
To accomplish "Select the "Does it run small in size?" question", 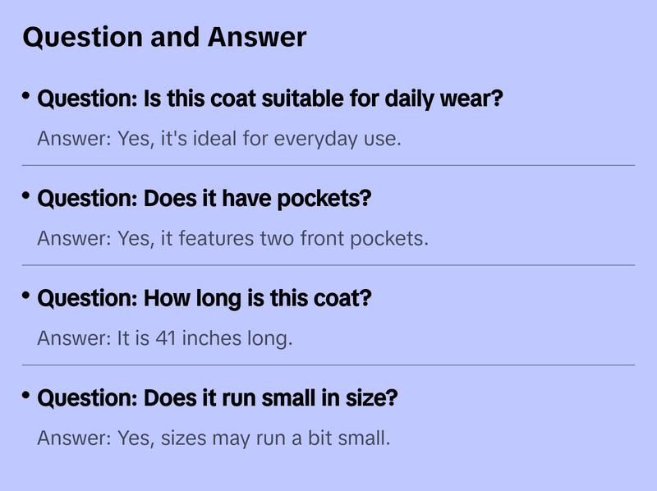I will tap(218, 399).
